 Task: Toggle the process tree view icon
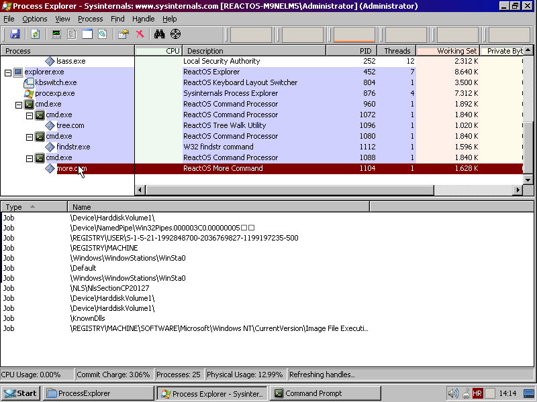tap(72, 34)
